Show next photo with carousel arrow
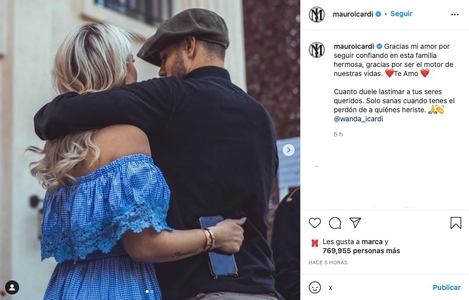This screenshot has height=300, width=469. [x=288, y=150]
